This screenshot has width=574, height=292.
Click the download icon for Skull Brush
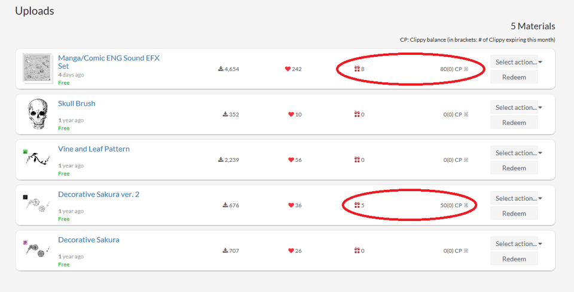coord(225,115)
